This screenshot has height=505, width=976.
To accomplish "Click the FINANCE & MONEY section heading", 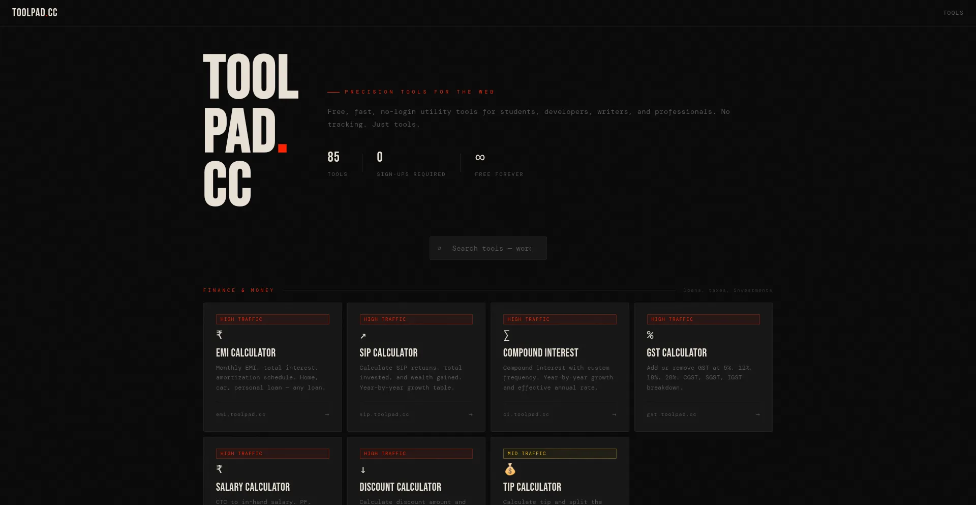I will click(x=238, y=290).
